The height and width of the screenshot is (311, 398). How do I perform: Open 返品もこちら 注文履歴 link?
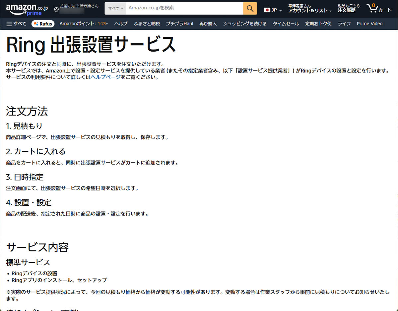tap(349, 8)
